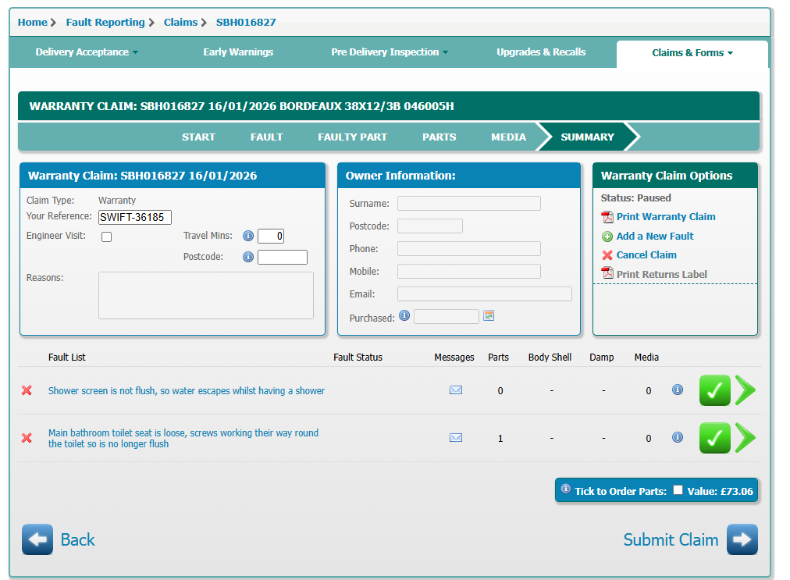Click the PDF icon for Print Returns Label
Viewport: 790px width, 580px height.
point(607,274)
